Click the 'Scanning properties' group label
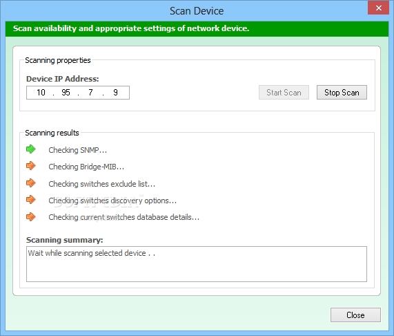The image size is (394, 336). point(58,60)
